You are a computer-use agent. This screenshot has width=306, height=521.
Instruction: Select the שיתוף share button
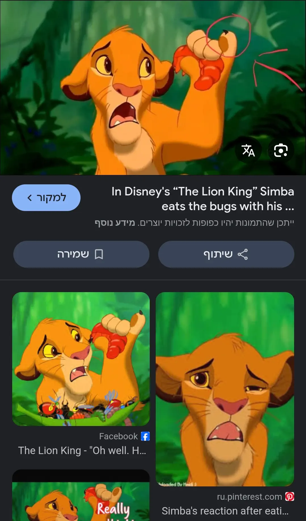click(226, 254)
